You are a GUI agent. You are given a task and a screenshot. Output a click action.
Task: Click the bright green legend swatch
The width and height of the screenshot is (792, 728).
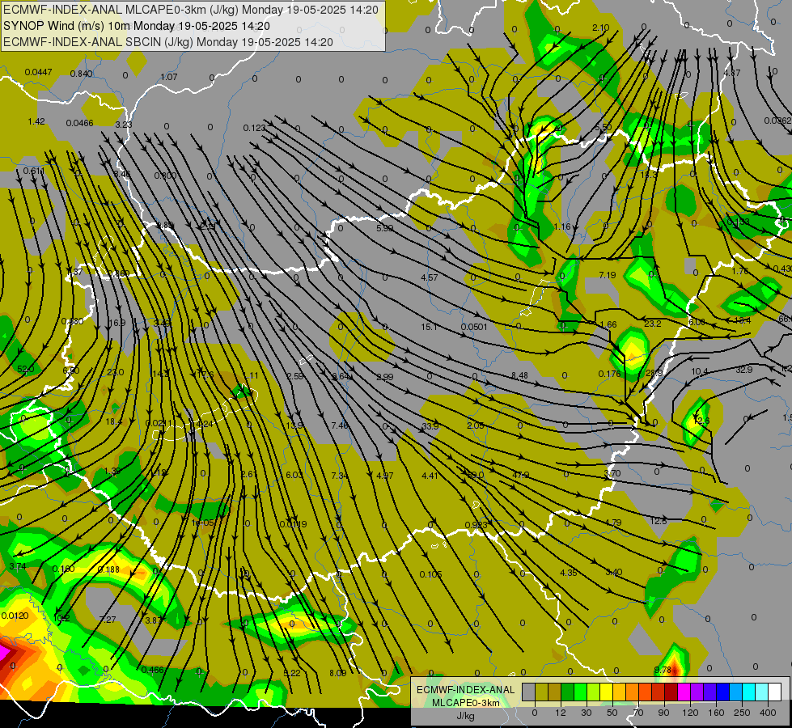(581, 692)
